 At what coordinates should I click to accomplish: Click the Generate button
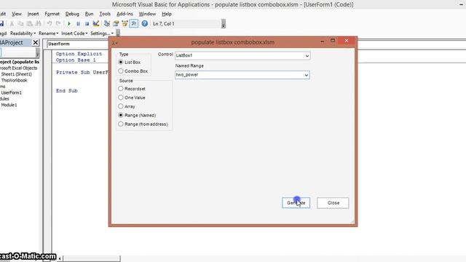pos(296,203)
